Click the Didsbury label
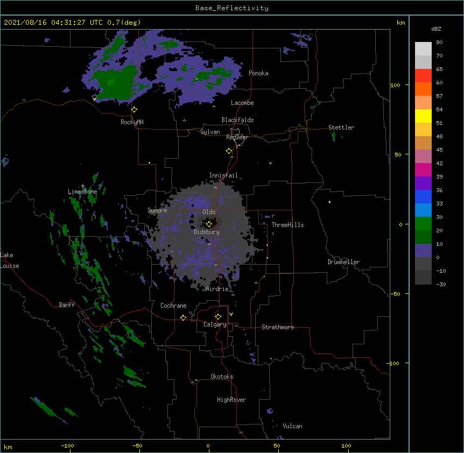The width and height of the screenshot is (464, 453). click(207, 232)
